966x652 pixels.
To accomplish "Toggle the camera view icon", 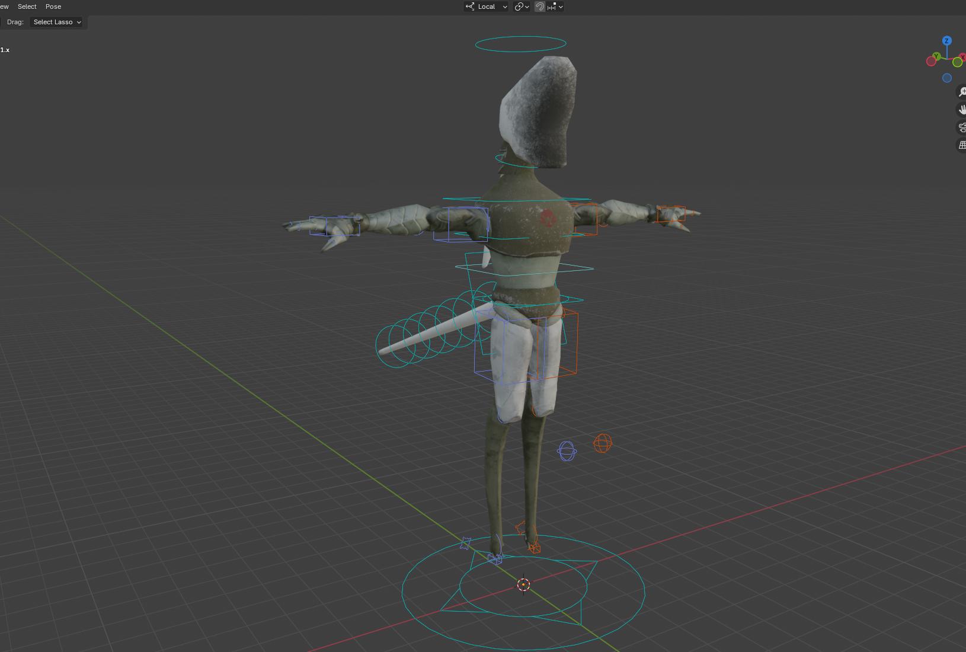I will (962, 127).
